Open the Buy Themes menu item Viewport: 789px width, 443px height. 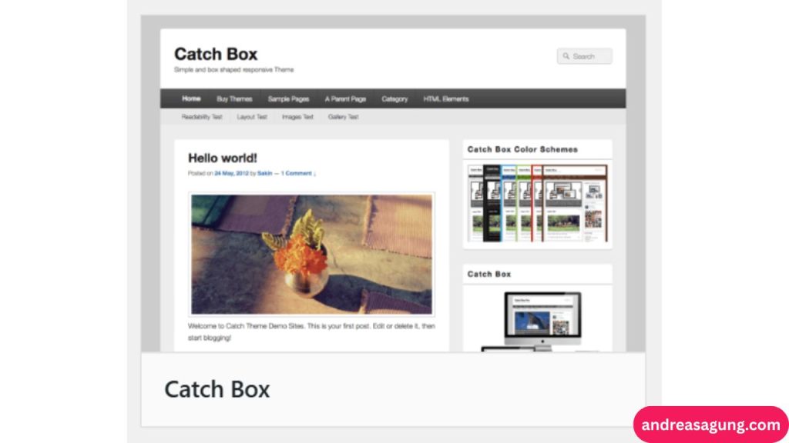[x=234, y=98]
